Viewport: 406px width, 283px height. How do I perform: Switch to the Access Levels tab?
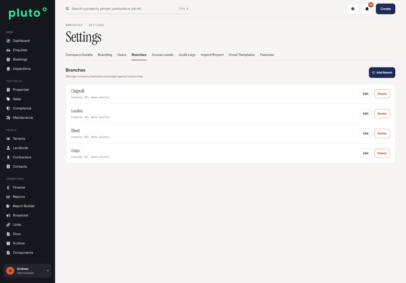click(162, 55)
